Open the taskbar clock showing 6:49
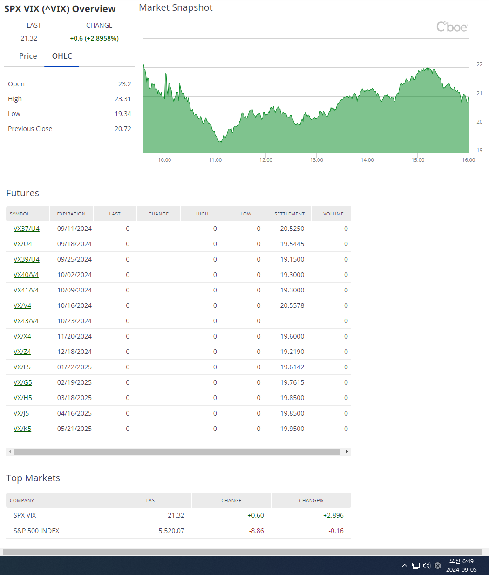 461,565
